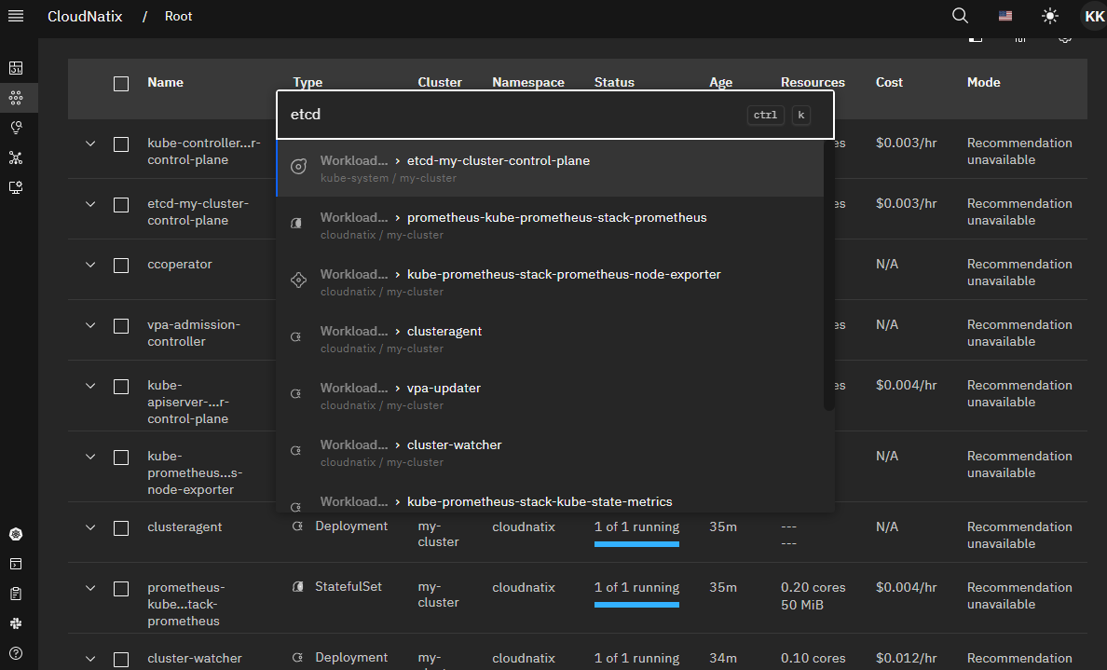Screen dimensions: 1107x670
Task: Click the help question mark icon
Action: (x=16, y=652)
